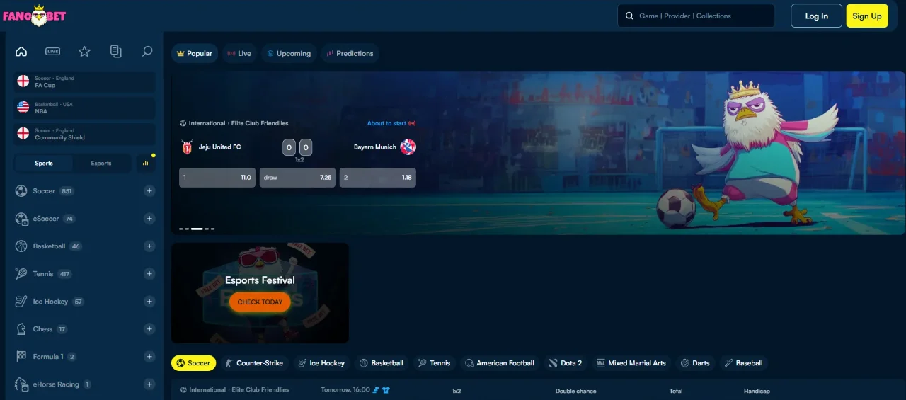This screenshot has height=400, width=906.
Task: Click the eHorse Racing icon
Action: click(x=21, y=384)
